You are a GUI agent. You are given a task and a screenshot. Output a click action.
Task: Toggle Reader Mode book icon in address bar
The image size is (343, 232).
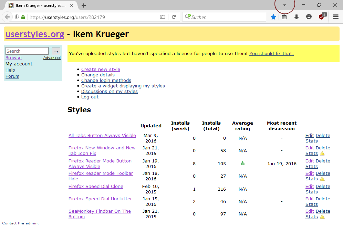pos(162,17)
